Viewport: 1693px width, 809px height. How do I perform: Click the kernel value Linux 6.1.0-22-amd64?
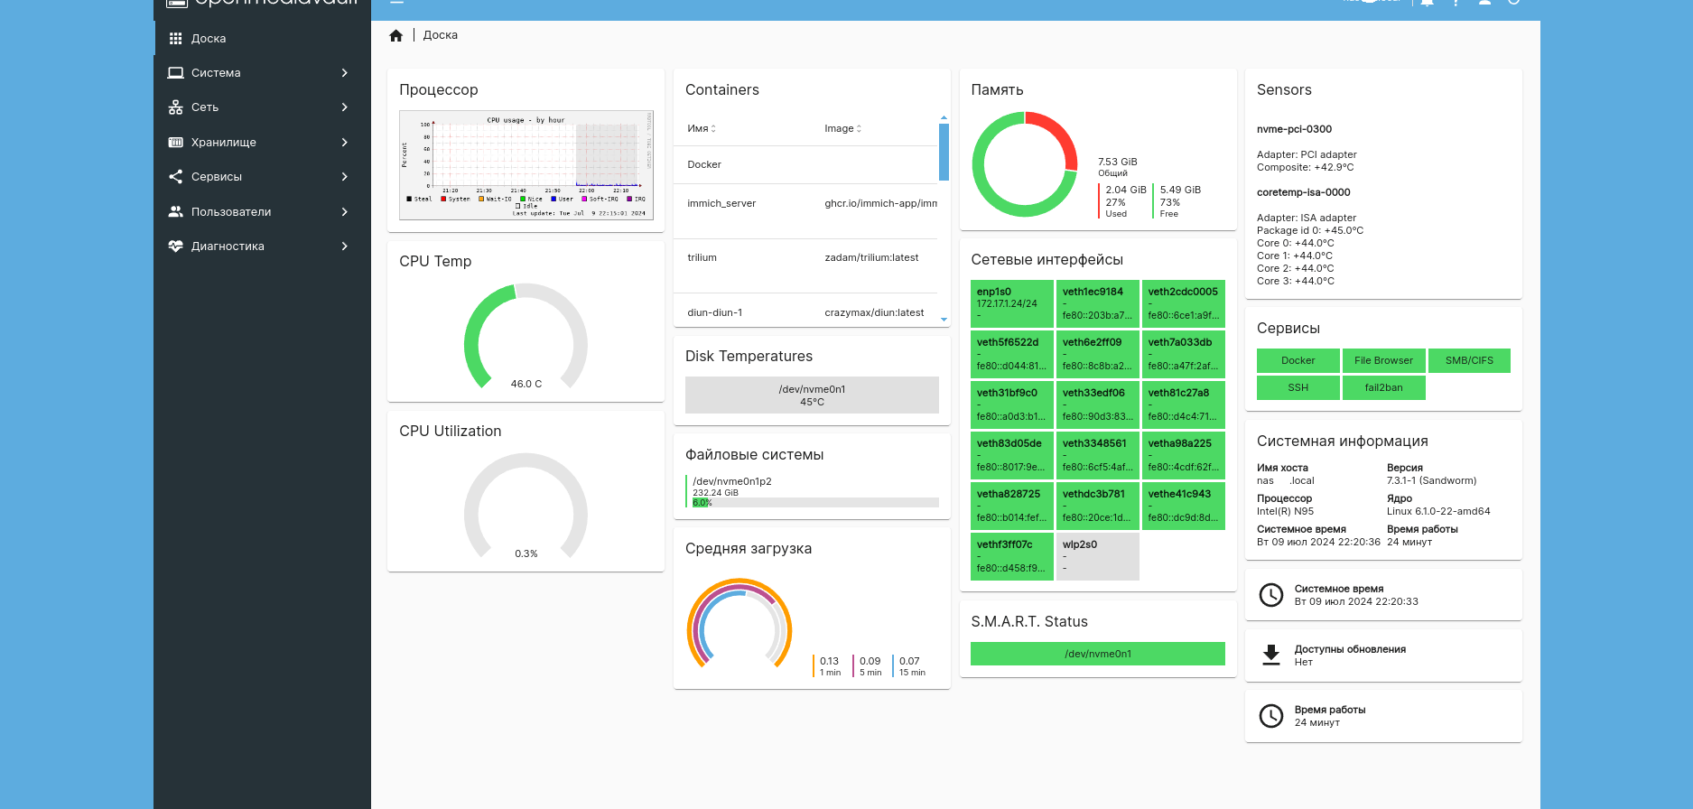click(x=1438, y=512)
